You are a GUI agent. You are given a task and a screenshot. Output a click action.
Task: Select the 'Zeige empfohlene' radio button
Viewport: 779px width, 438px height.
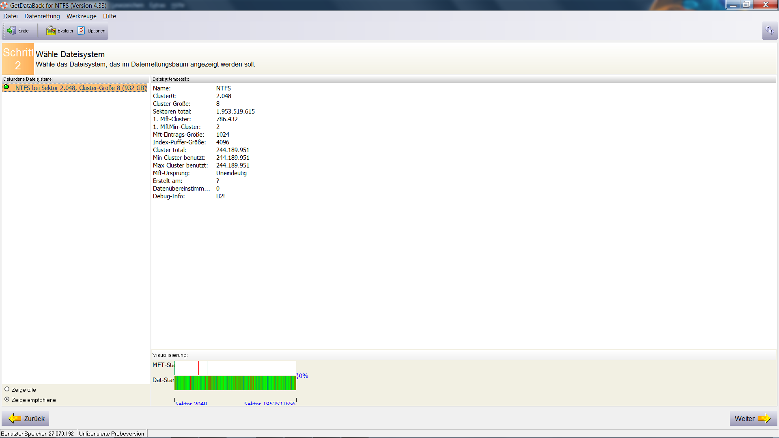[7, 399]
